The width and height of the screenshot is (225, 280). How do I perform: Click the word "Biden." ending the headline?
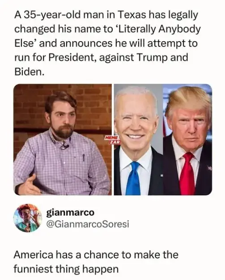29,72
